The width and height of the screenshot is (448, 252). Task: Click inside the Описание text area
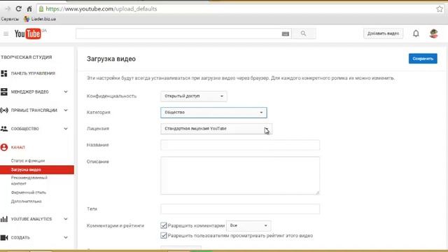point(240,176)
